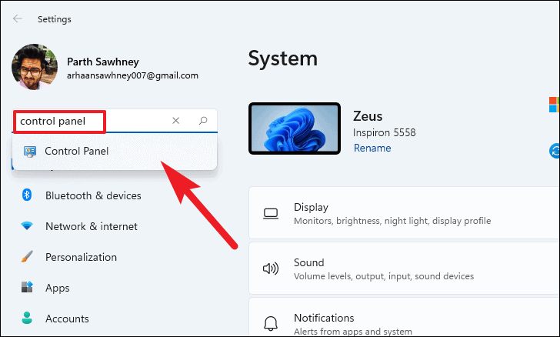Click the Inspiron 5558 model text
The width and height of the screenshot is (560, 337).
385,132
